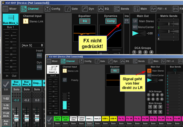Select the Bue-Mics_R channel label
Viewport: 183px width, 127px height.
(x=27, y=83)
